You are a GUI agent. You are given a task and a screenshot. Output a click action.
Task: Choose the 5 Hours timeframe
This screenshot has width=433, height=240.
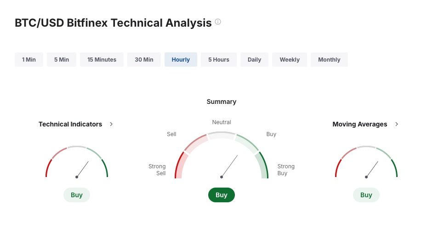(x=219, y=60)
